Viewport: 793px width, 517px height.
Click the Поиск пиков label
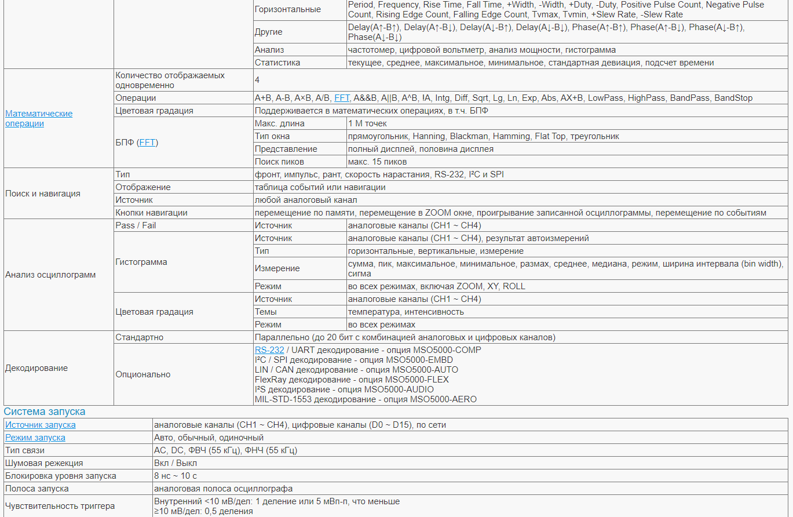pyautogui.click(x=279, y=162)
